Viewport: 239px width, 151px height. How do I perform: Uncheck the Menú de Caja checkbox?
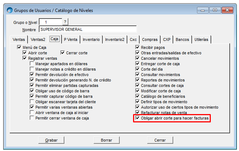(x=20, y=47)
